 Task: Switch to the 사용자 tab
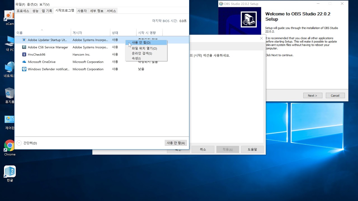click(82, 11)
